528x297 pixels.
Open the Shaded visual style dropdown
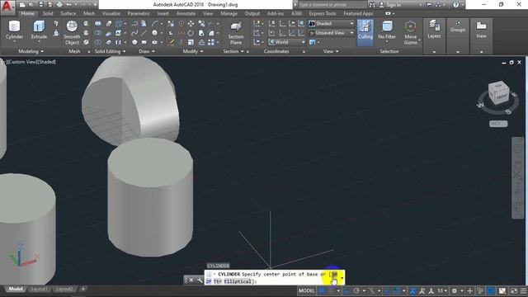(332, 24)
